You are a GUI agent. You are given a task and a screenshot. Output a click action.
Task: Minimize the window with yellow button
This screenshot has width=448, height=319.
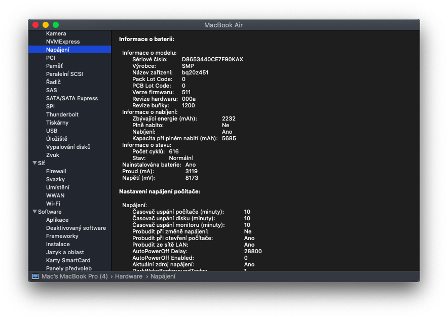pyautogui.click(x=46, y=25)
